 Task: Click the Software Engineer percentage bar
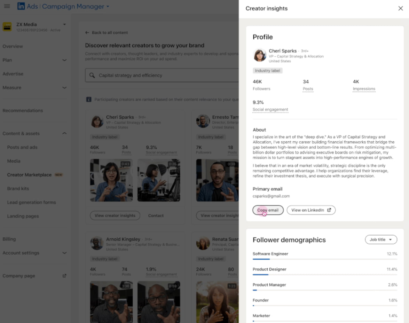[325, 259]
